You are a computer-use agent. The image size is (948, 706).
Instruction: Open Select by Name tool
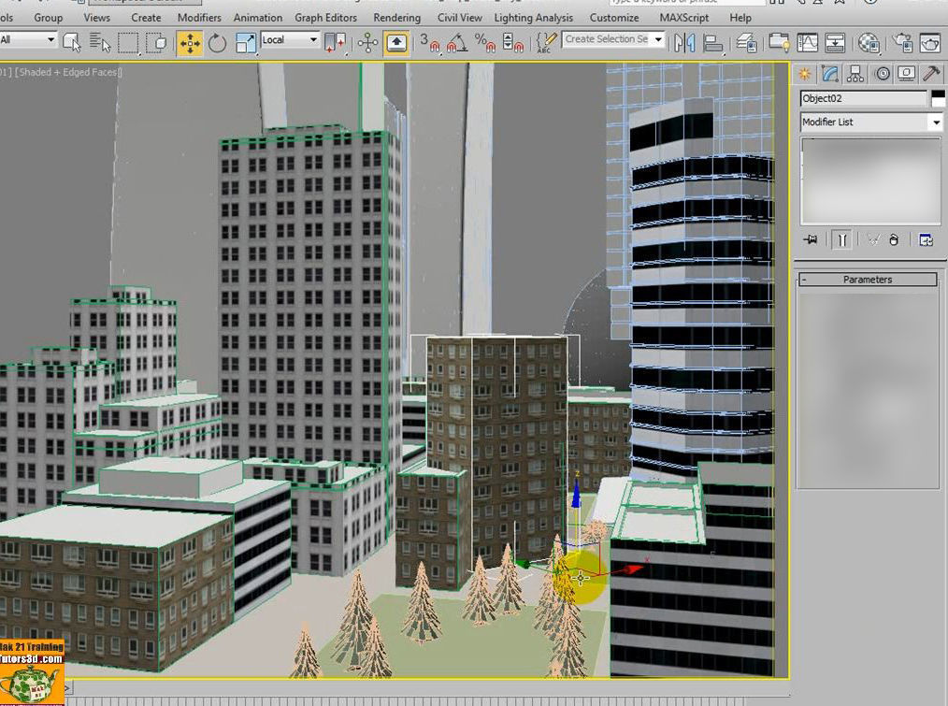(100, 42)
